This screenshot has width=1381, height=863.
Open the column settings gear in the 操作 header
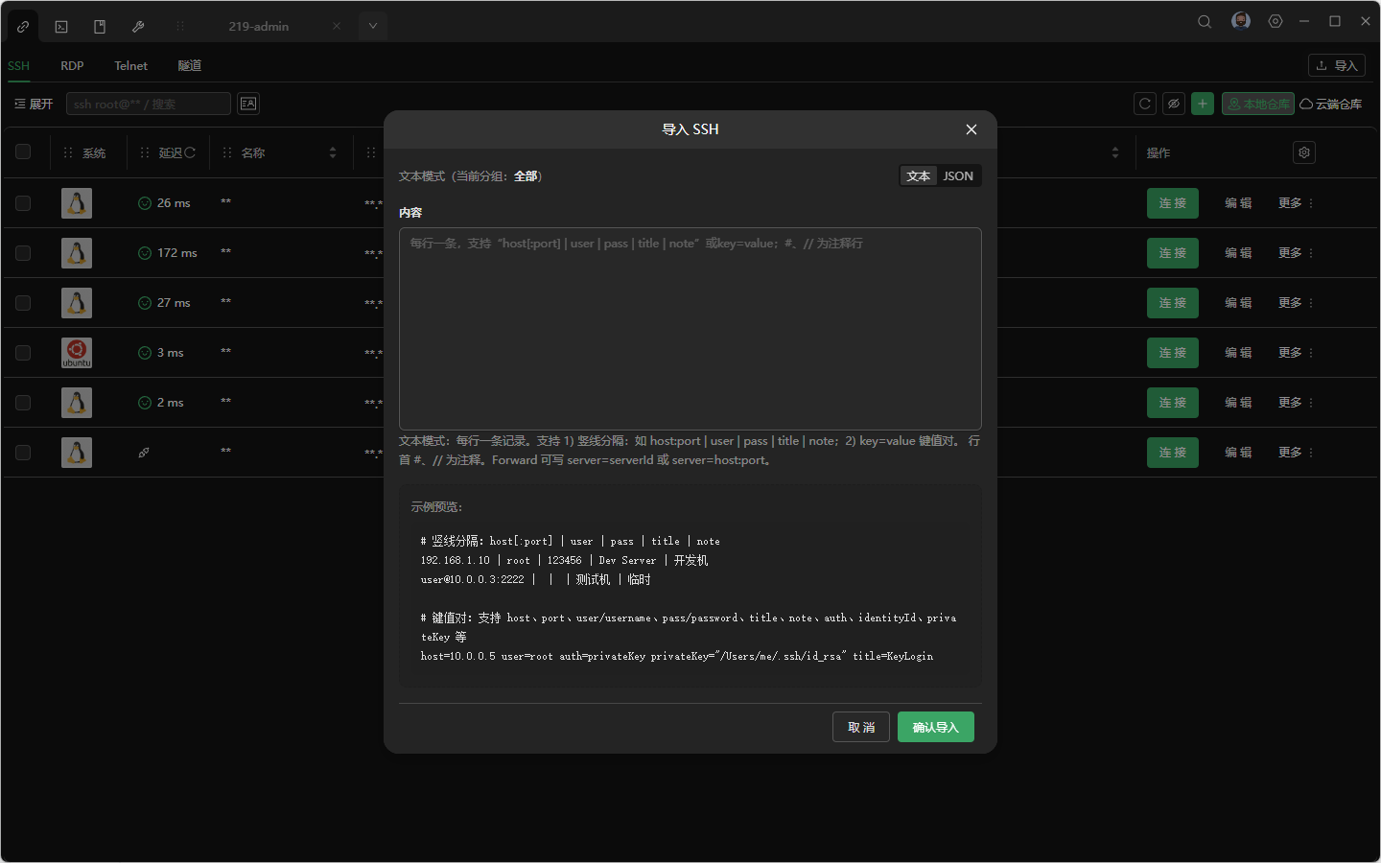click(1303, 152)
